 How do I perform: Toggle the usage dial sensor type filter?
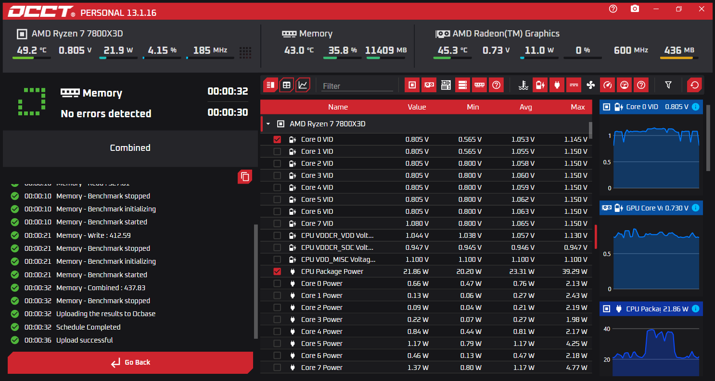pos(624,85)
